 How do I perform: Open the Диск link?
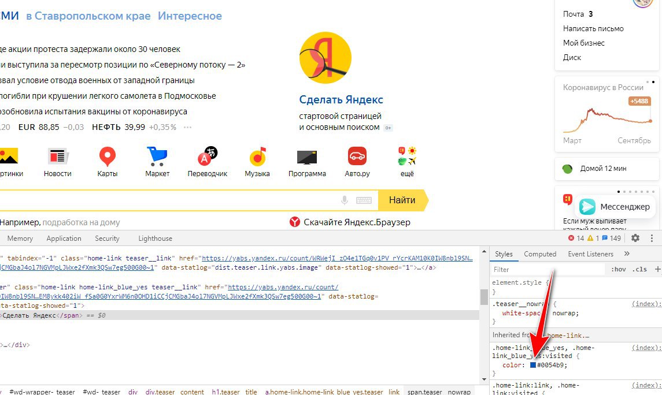pyautogui.click(x=572, y=57)
